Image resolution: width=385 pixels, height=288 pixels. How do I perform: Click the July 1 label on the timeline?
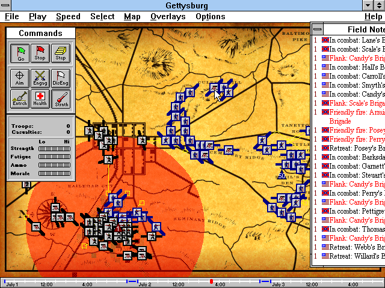click(x=12, y=284)
